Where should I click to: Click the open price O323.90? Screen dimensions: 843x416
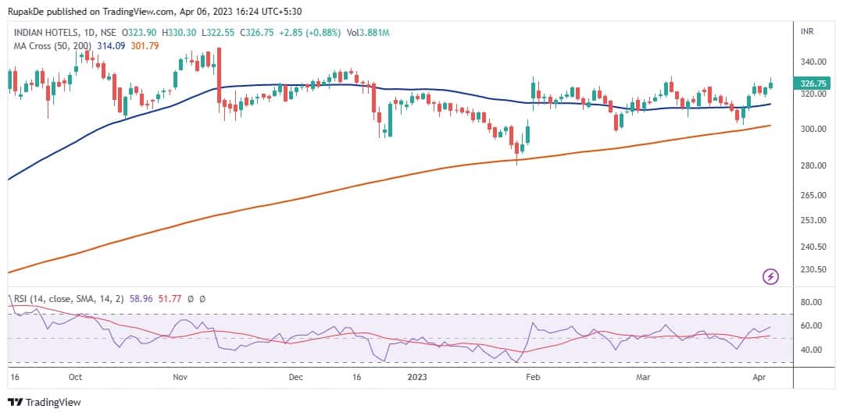coord(139,33)
